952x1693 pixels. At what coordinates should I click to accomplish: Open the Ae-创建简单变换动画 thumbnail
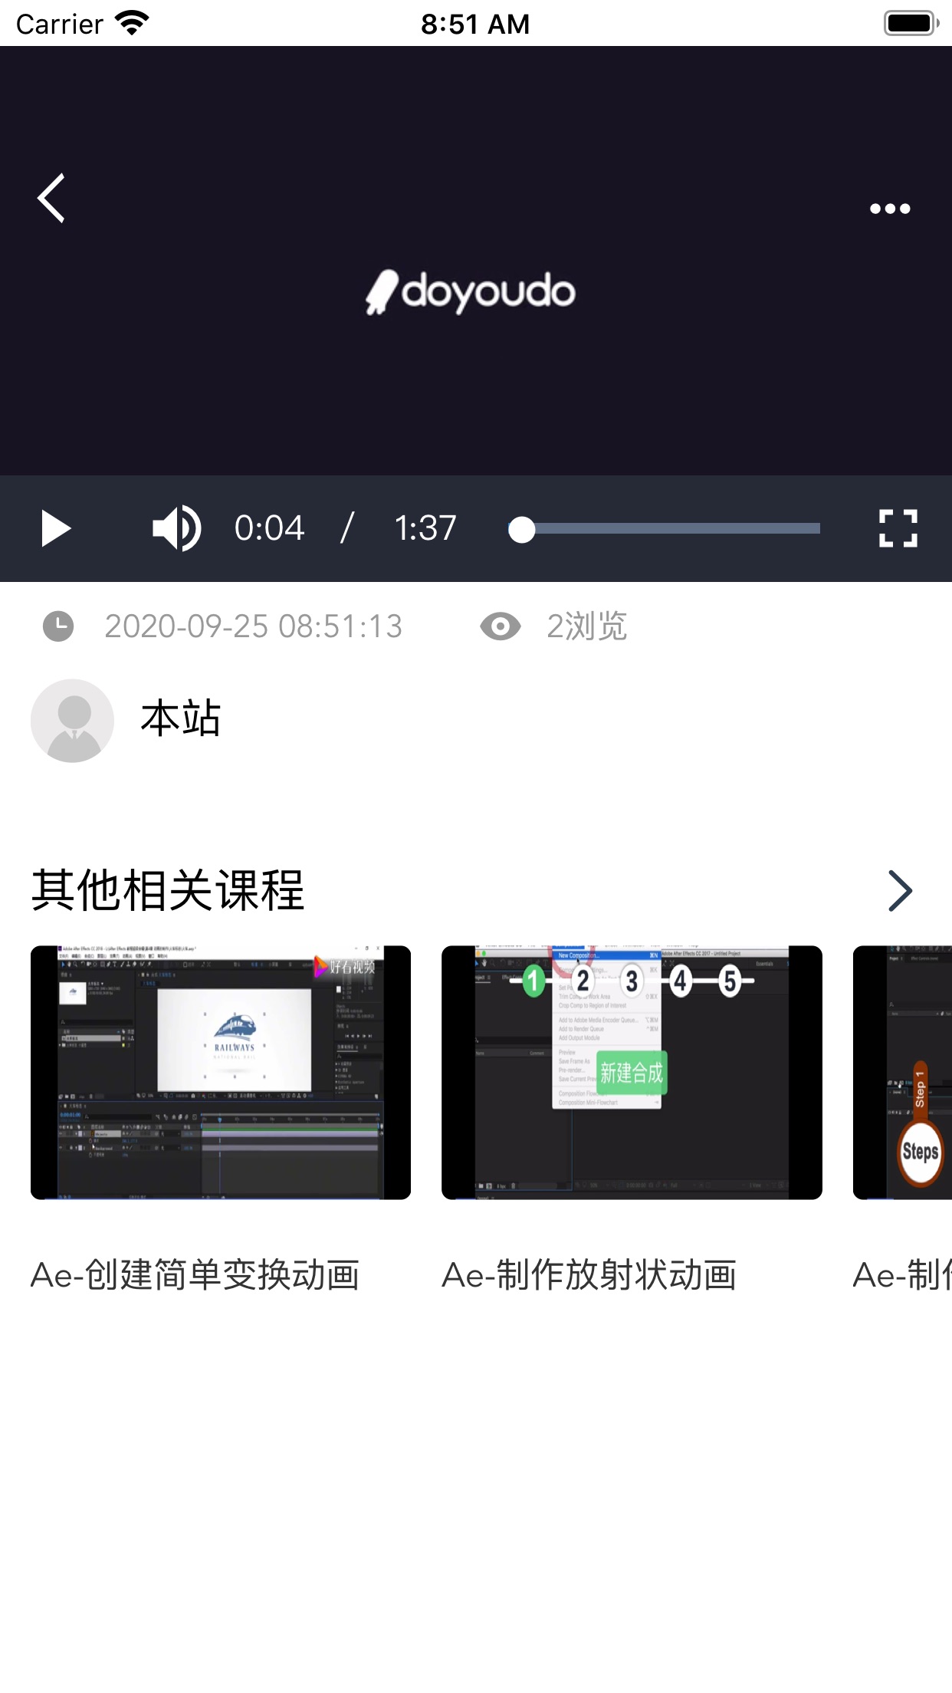tap(221, 1073)
